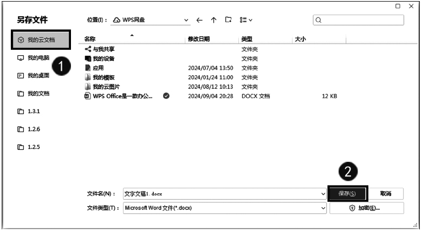Click the cloud sync checkmark on the docx file
Screen dimensions: 422x231
[166, 96]
